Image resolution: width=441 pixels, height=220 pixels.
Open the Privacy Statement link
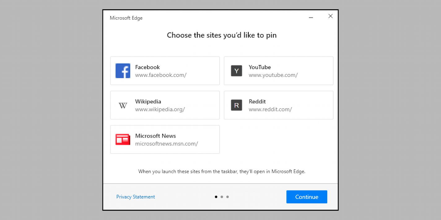[x=136, y=197]
